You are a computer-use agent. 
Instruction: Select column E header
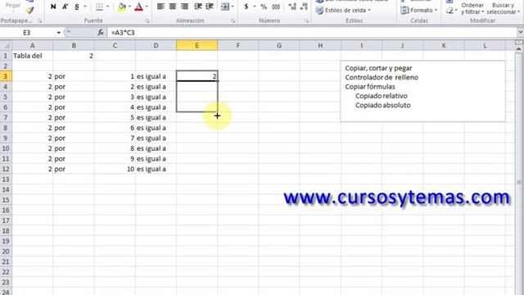point(196,45)
